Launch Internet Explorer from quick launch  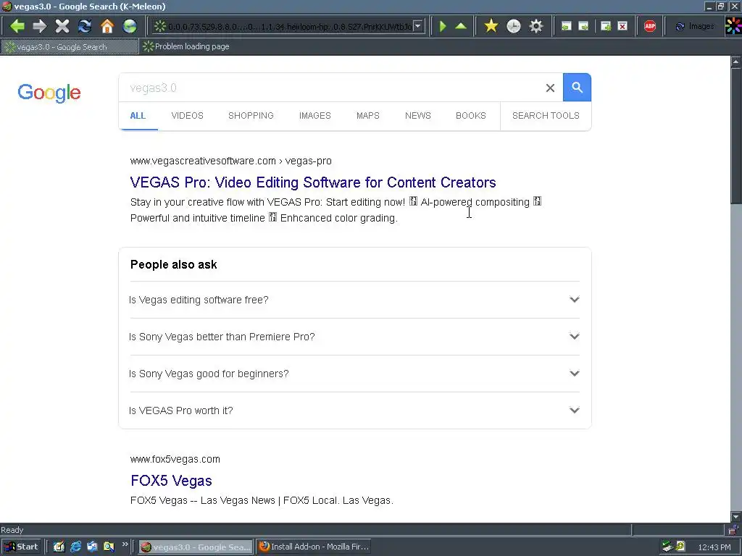(75, 547)
